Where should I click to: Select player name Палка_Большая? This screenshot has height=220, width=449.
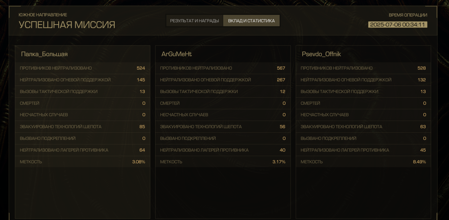44,54
